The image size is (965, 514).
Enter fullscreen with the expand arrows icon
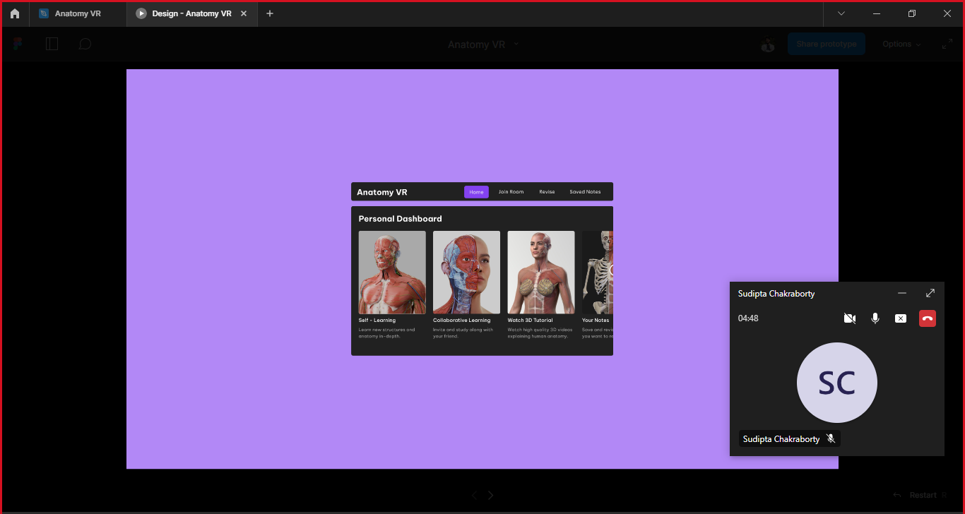coord(947,44)
